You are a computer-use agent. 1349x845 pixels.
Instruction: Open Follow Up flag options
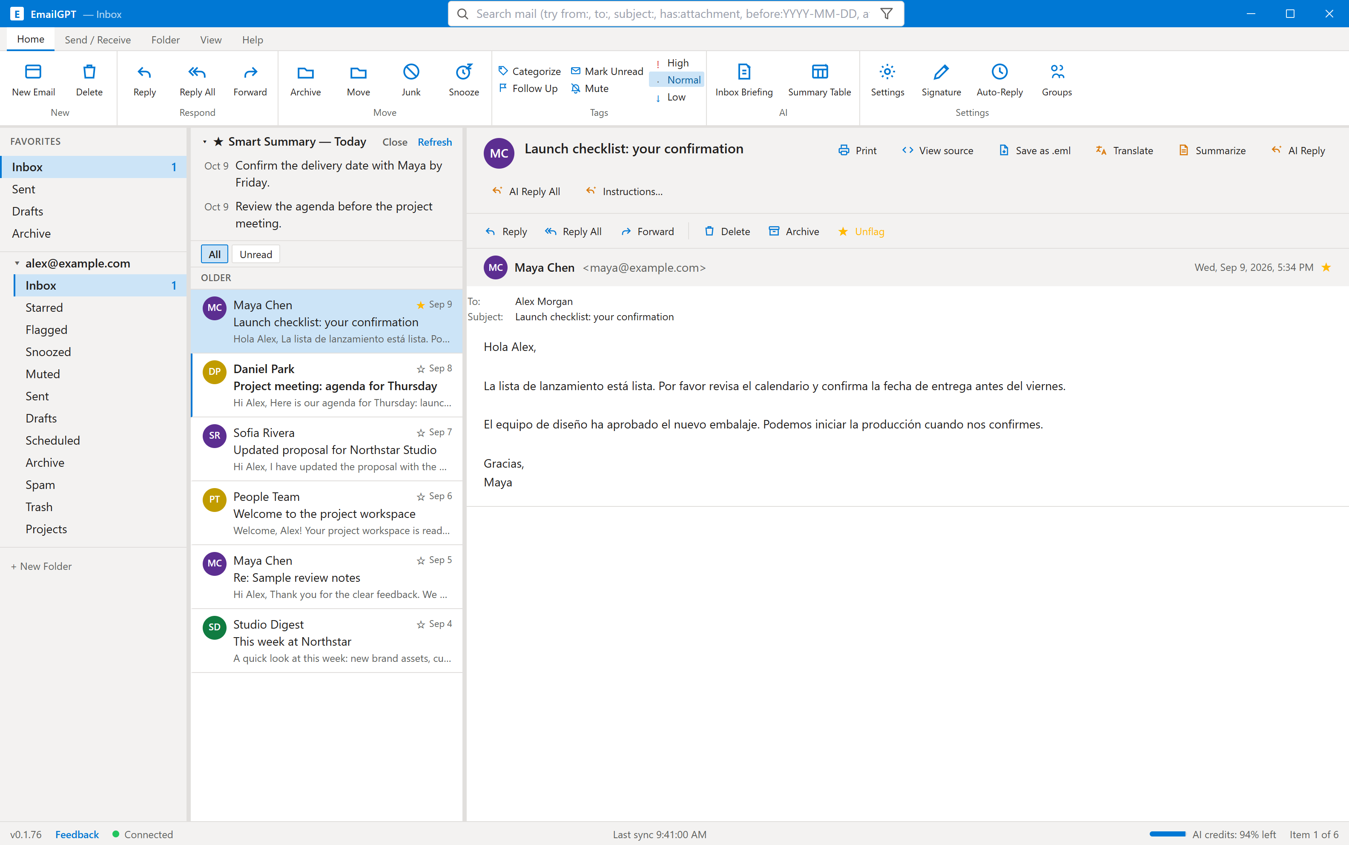click(x=528, y=88)
